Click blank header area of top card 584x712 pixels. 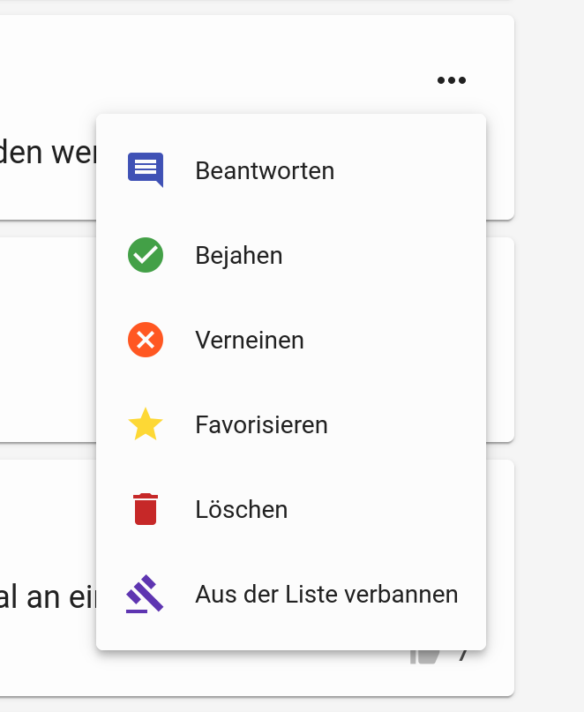point(221,62)
